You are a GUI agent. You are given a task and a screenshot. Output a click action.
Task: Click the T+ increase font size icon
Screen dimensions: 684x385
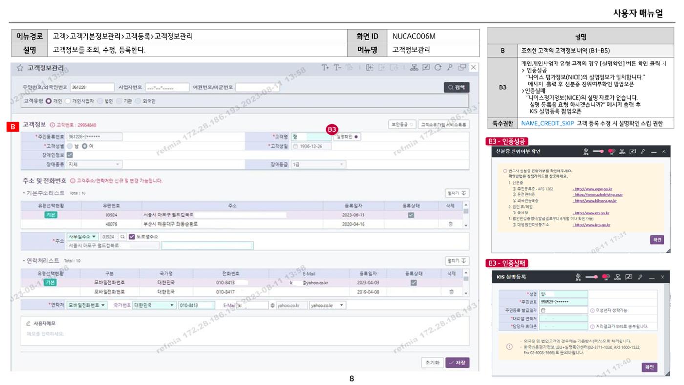coord(325,67)
